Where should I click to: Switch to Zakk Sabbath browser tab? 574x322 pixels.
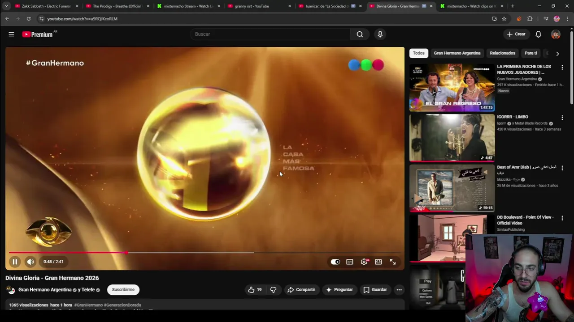pyautogui.click(x=46, y=6)
